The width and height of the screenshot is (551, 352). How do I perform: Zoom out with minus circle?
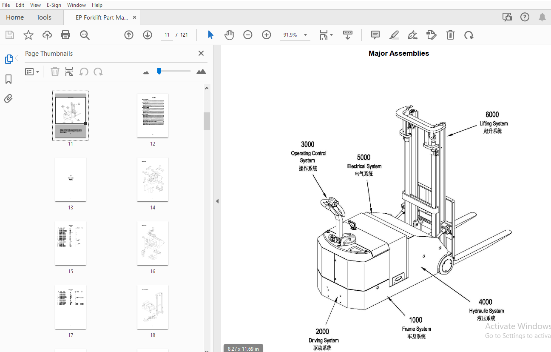(248, 35)
